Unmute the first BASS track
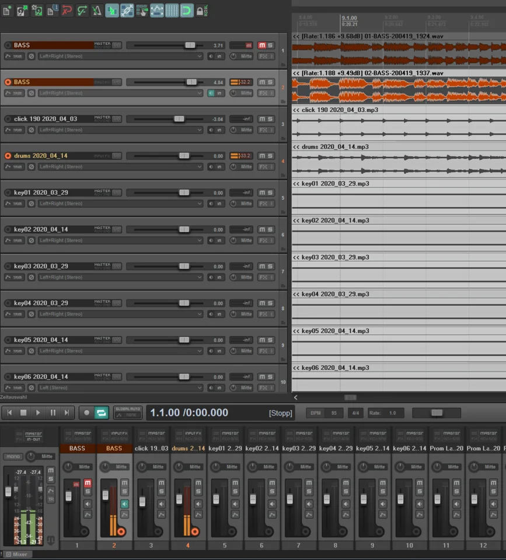 click(261, 45)
